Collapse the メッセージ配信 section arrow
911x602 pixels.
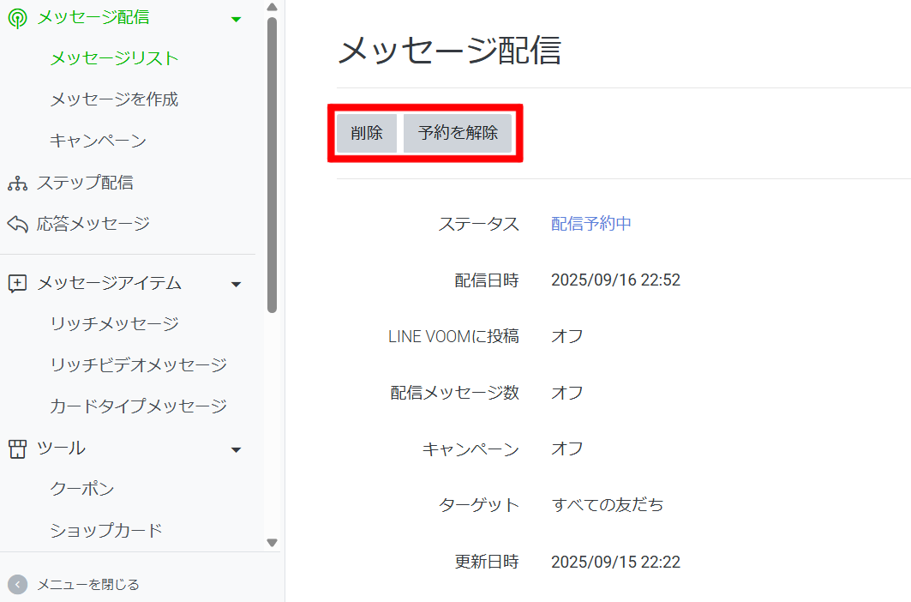pos(237,19)
